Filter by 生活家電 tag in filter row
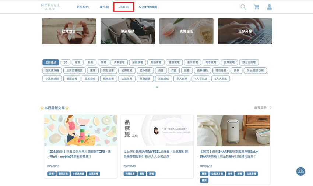Viewport: 313px width, 186px height. coord(127,79)
